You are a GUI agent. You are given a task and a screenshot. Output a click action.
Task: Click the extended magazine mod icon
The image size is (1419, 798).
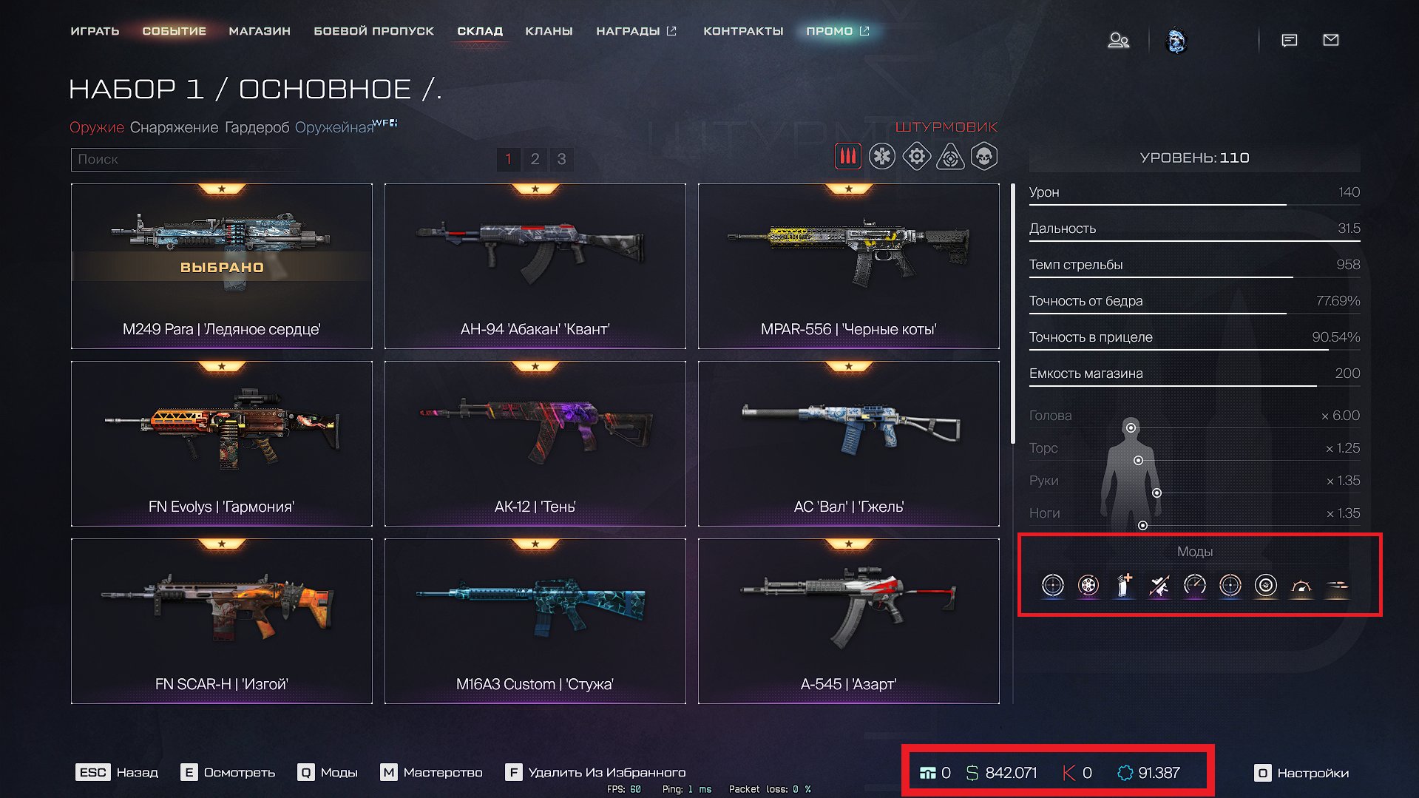pos(1124,586)
